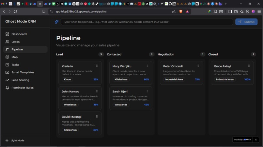Open the browser hamburger menu
This screenshot has width=263, height=147.
259,11
